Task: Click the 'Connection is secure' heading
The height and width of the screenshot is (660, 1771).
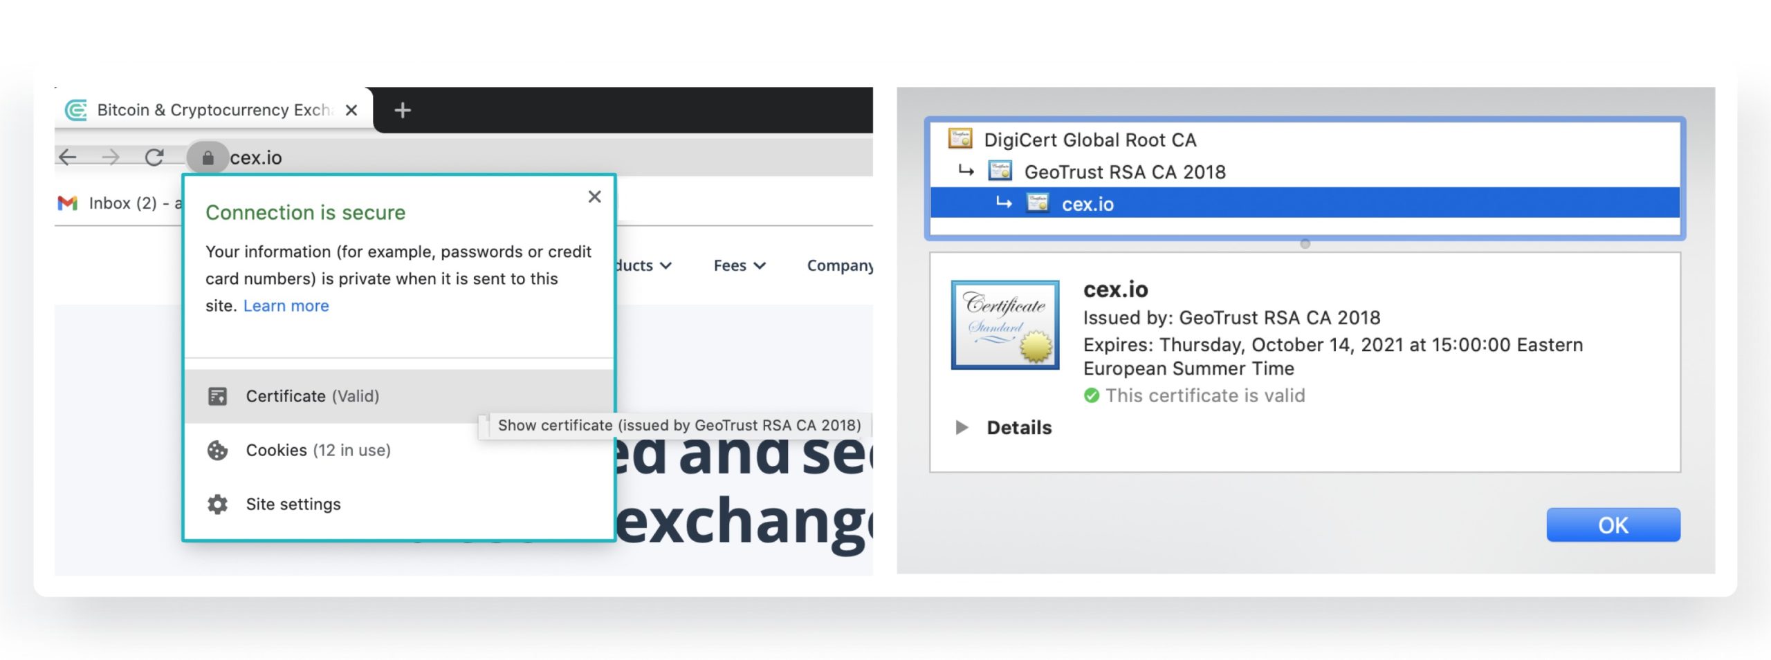Action: 305,212
